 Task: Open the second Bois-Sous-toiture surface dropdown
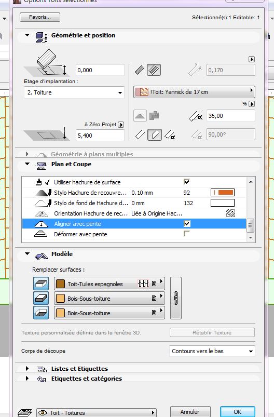[109, 313]
